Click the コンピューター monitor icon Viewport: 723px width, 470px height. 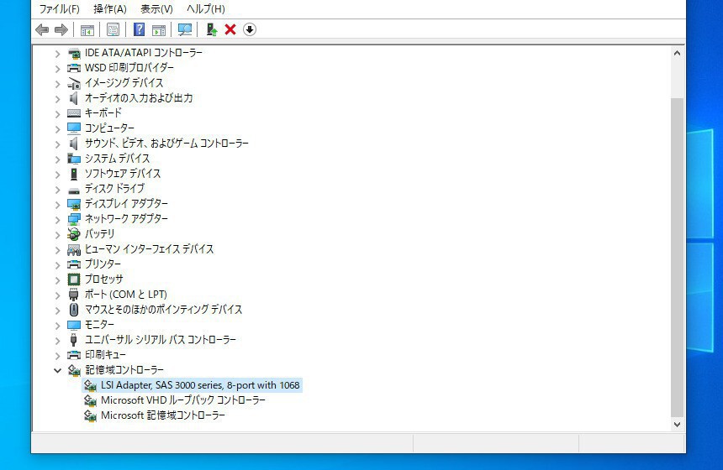click(74, 128)
